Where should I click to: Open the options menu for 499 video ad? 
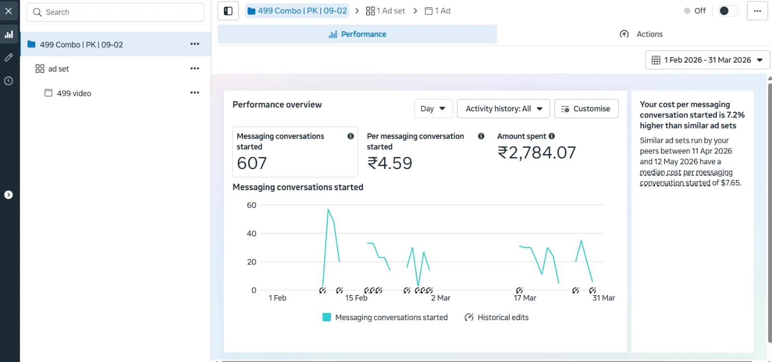[x=194, y=92]
